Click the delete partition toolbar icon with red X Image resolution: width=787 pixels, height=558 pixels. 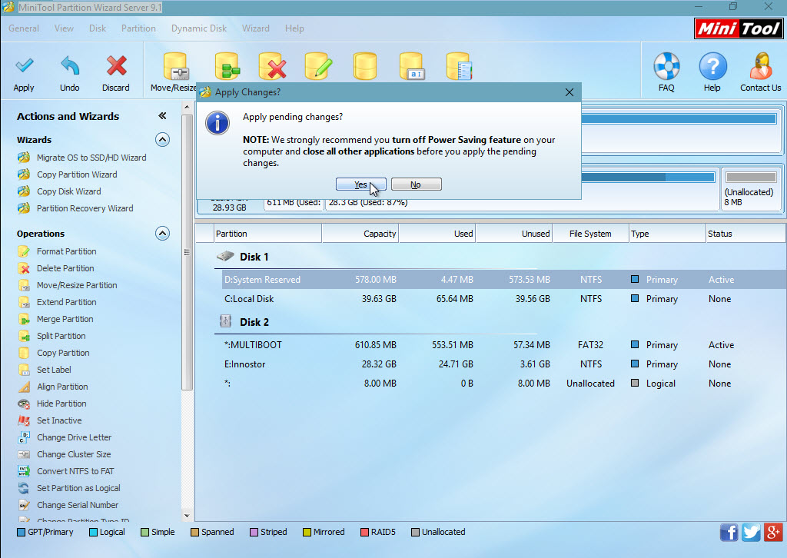(x=273, y=66)
